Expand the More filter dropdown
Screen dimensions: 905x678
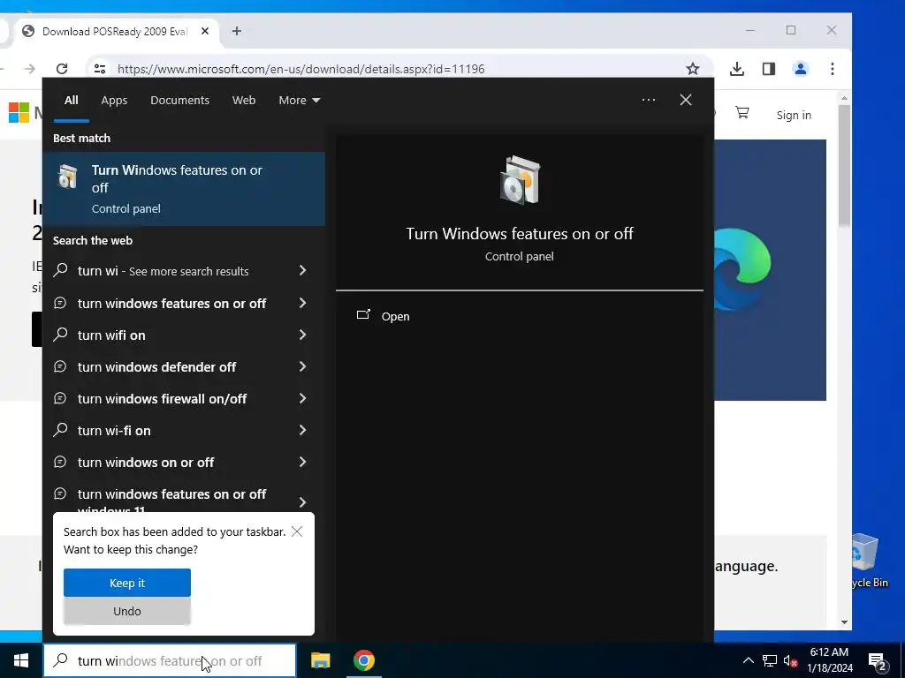(x=299, y=101)
